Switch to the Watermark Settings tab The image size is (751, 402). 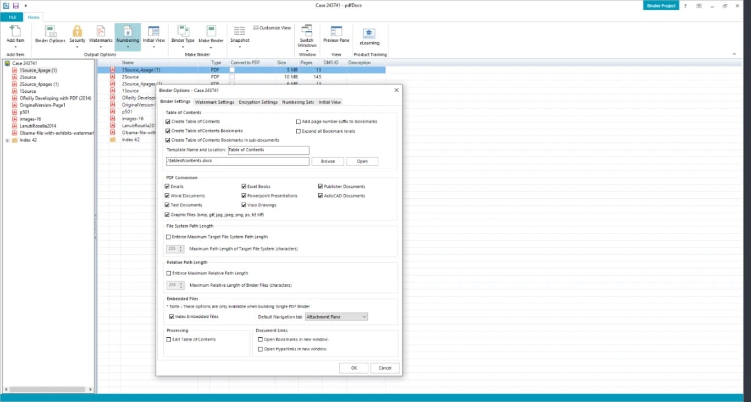tap(214, 102)
